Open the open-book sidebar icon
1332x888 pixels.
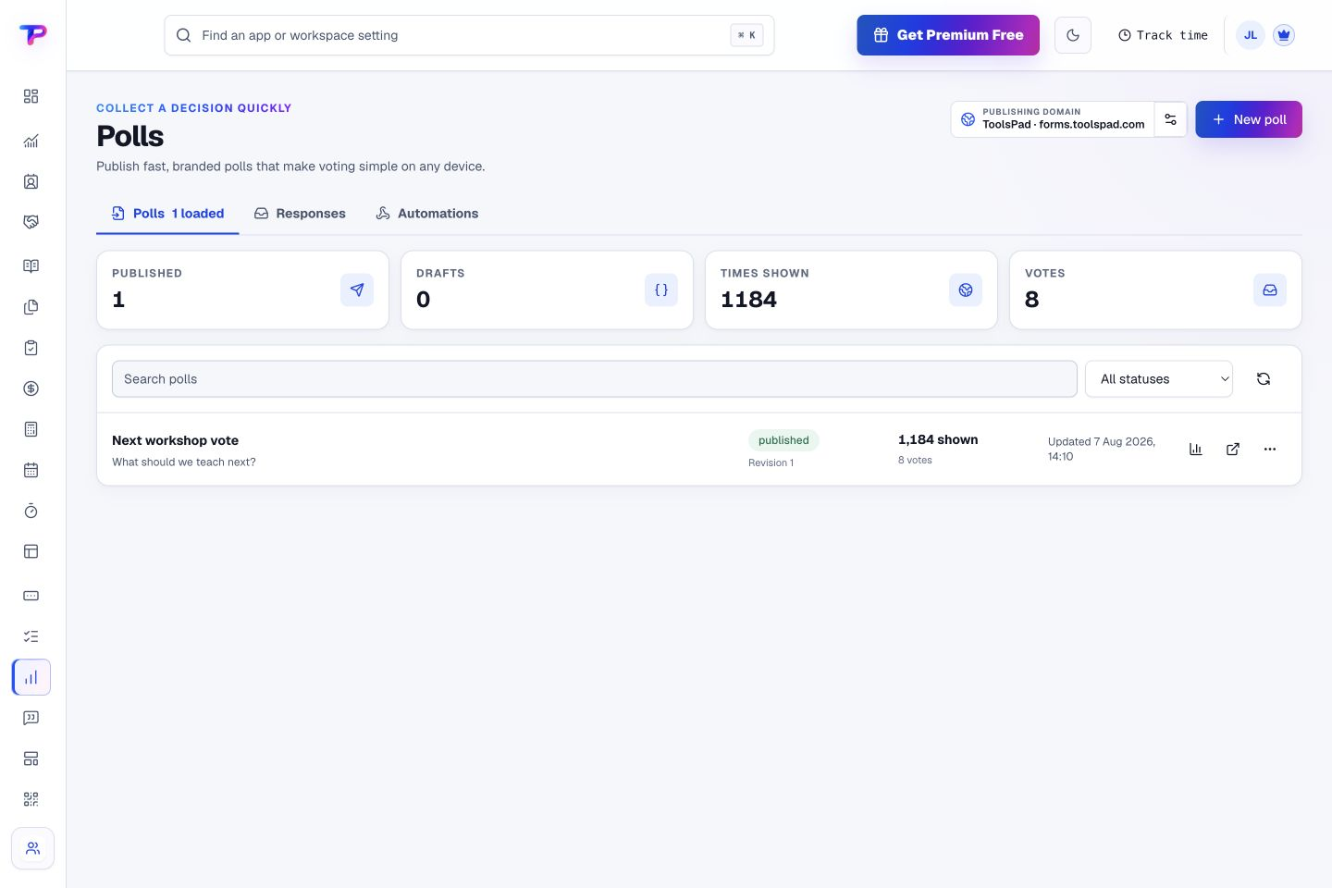click(31, 266)
